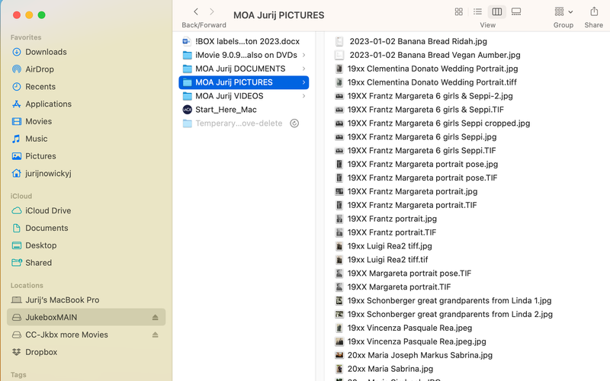Select iCloud Drive in sidebar
The width and height of the screenshot is (610, 381).
pos(47,210)
